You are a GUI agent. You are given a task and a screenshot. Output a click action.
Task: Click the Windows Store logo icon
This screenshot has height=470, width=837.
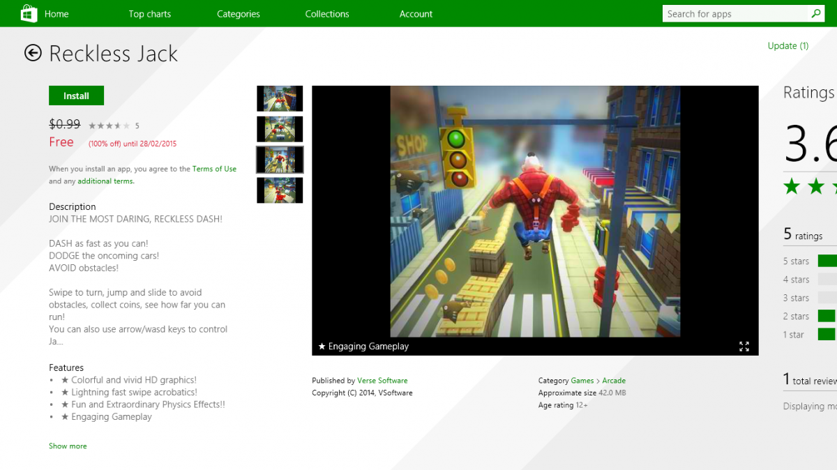(x=29, y=13)
